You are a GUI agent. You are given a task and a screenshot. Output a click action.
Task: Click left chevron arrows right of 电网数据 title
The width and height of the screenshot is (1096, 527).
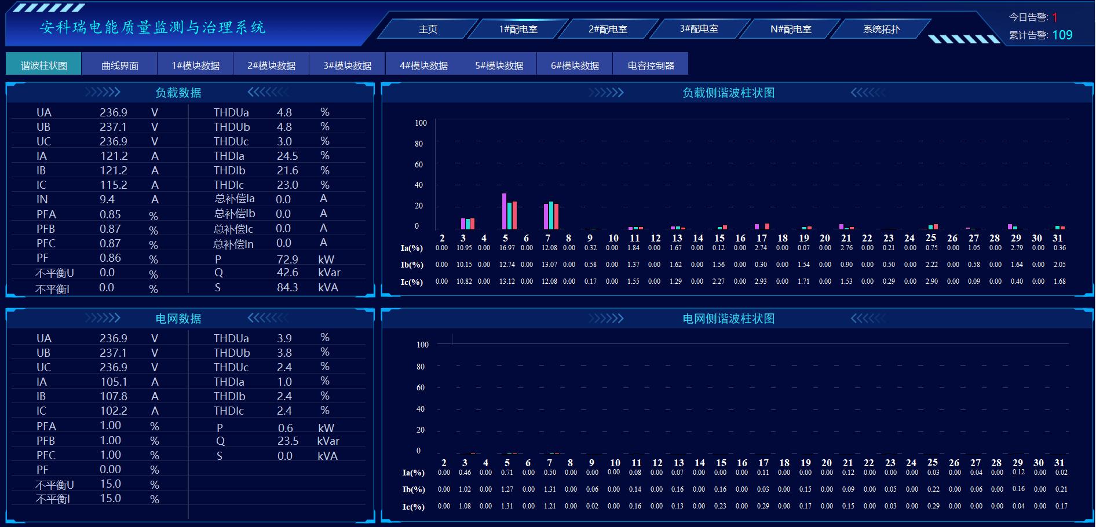point(268,318)
